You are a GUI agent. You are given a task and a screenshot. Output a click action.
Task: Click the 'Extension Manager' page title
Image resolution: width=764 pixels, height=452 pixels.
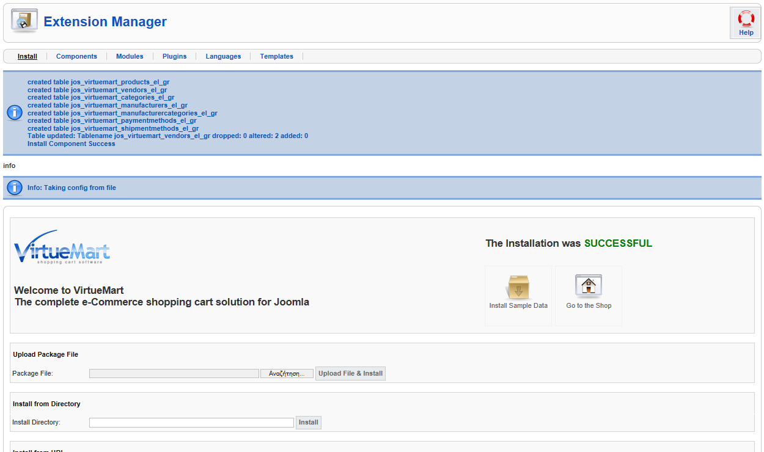tap(105, 22)
